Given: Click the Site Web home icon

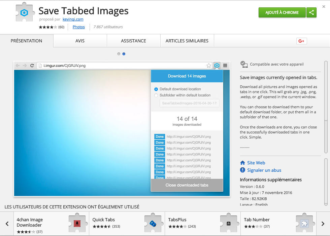Looking at the screenshot, I should coord(242,163).
